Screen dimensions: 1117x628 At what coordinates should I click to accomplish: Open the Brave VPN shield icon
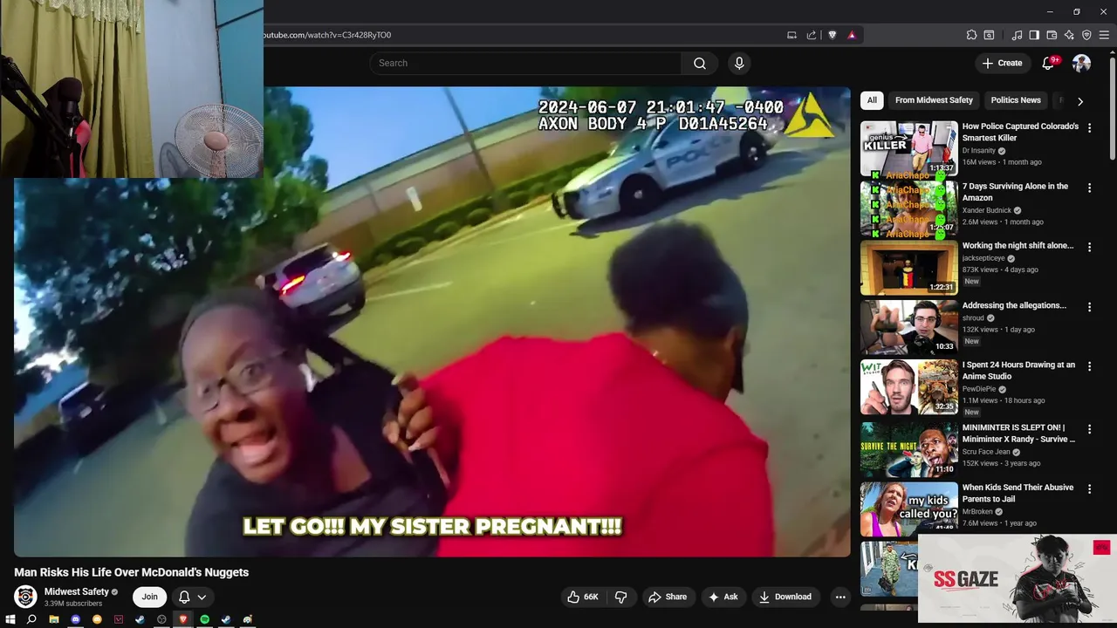click(x=1086, y=35)
